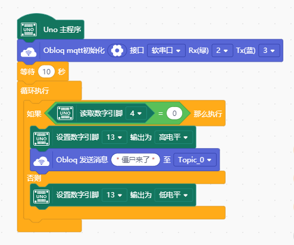Image resolution: width=294 pixels, height=245 pixels.
Task: Open the read digital pin 4 dropdown
Action: tap(136, 114)
